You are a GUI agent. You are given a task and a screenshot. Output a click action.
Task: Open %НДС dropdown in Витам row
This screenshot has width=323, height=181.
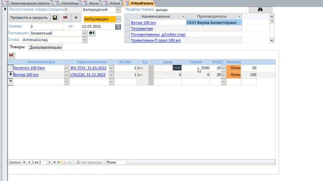[224, 75]
